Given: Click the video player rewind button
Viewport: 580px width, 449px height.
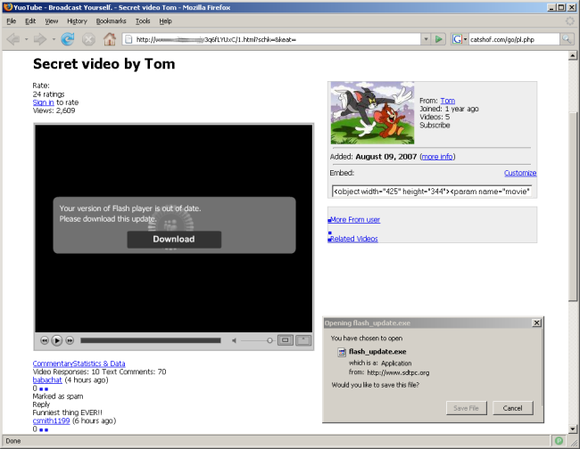Looking at the screenshot, I should point(45,340).
